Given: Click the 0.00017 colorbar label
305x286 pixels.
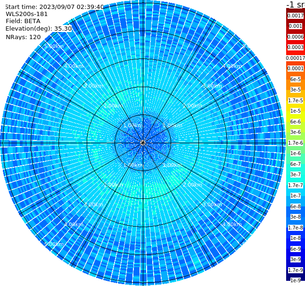Looking at the screenshot, I should 296,58.
